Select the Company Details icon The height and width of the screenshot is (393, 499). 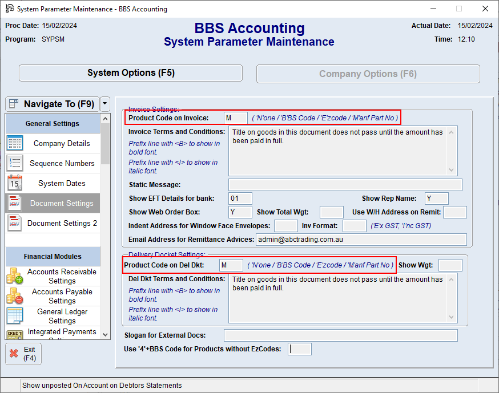click(x=14, y=143)
